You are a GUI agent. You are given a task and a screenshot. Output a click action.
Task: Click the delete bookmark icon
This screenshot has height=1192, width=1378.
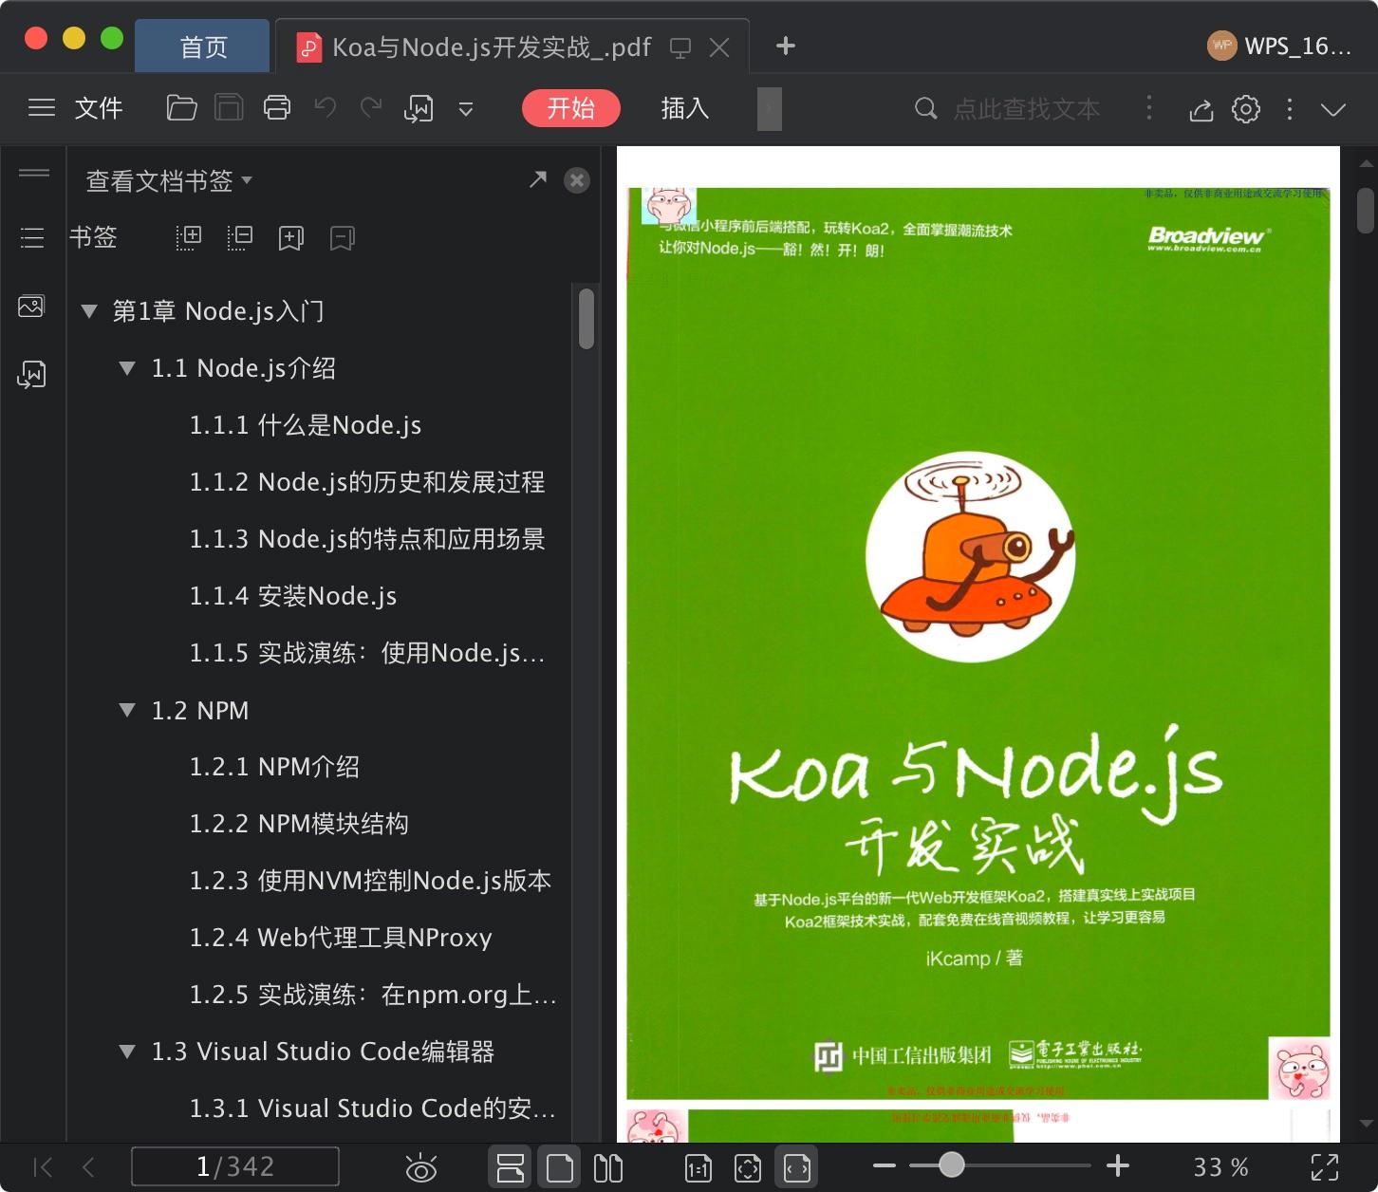343,237
